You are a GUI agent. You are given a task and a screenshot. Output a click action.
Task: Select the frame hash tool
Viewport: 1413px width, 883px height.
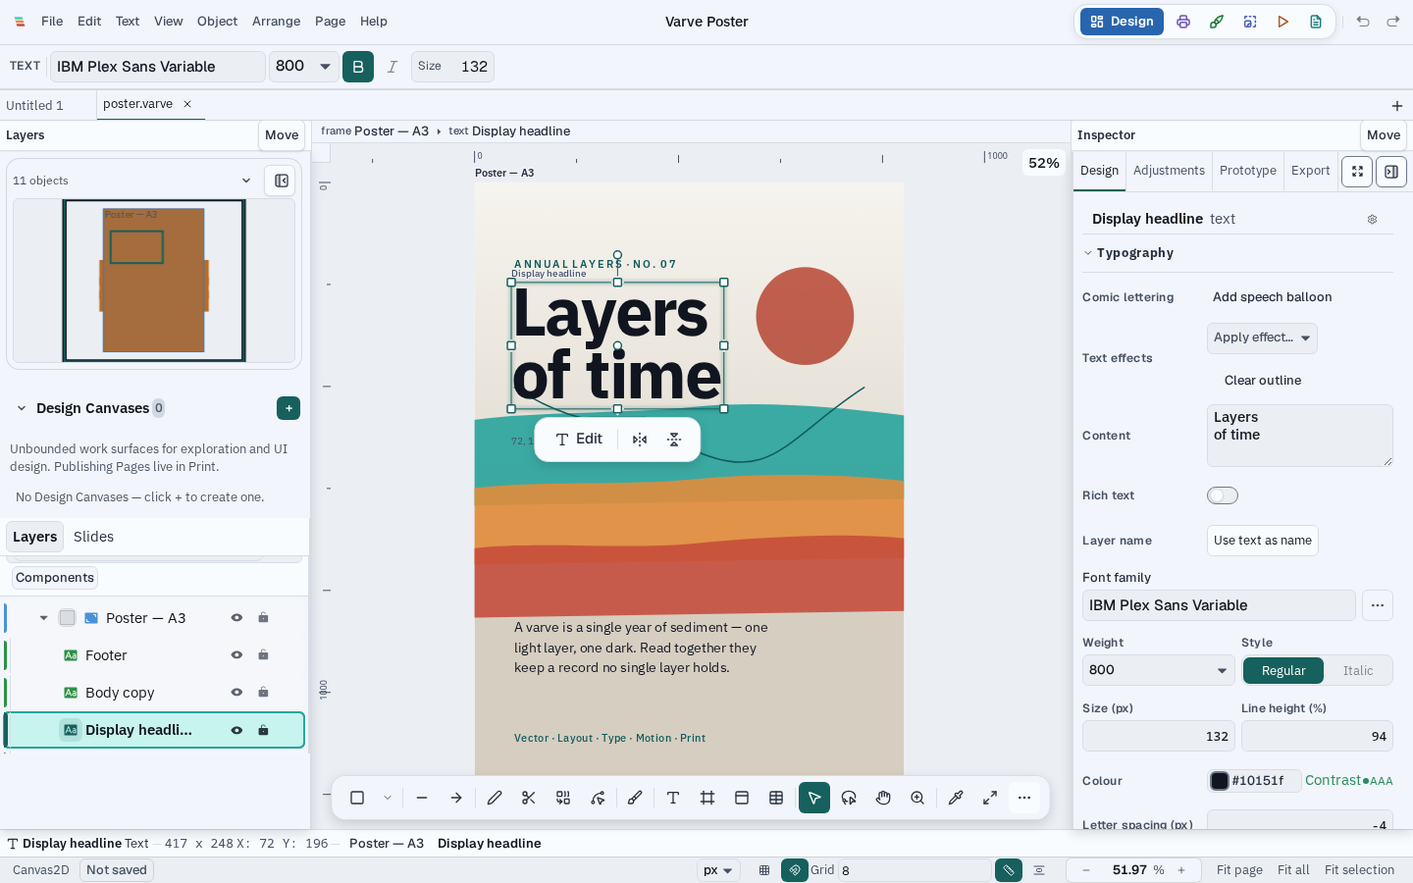pos(707,798)
